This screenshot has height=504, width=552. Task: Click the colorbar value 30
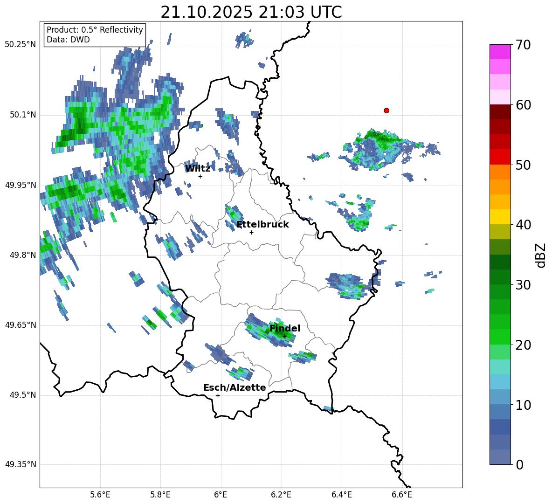tap(523, 285)
